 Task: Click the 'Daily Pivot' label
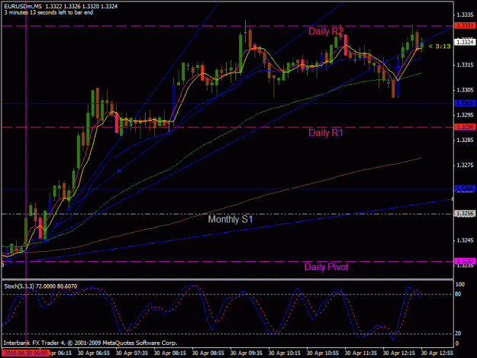click(x=326, y=266)
